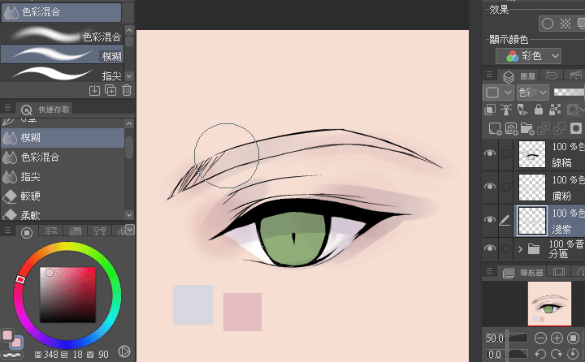This screenshot has height=362, width=585.
Task: Click the import sub tool icon
Action: click(x=94, y=90)
